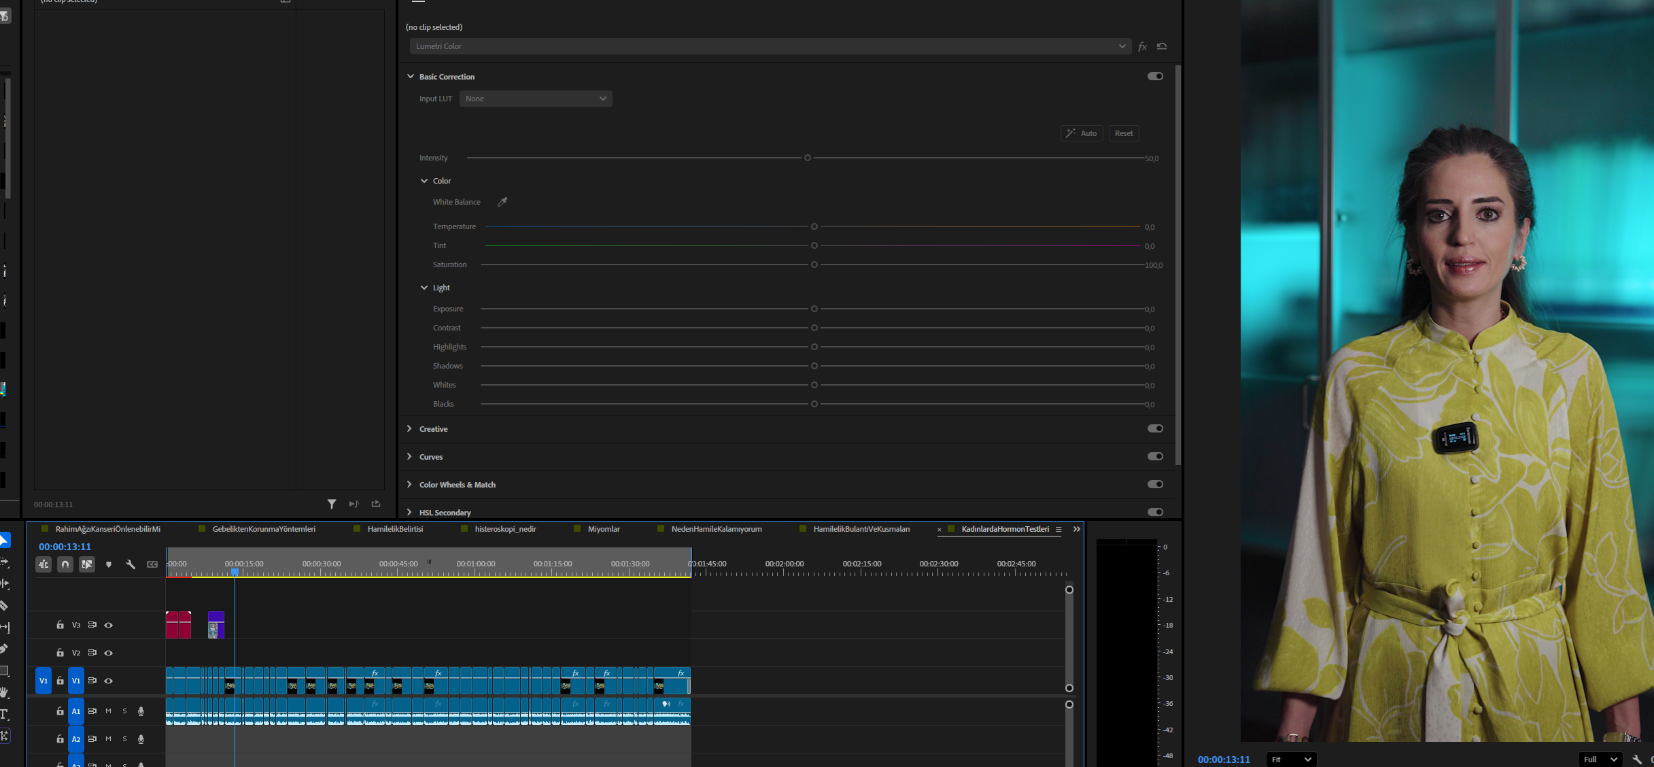
Task: Open Program Monitor settings wrench
Action: [x=1637, y=760]
